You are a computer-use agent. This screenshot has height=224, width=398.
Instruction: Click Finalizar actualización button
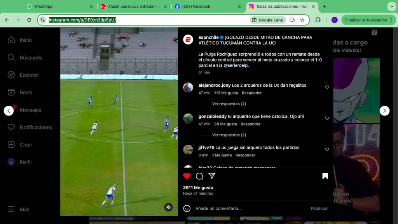point(366,20)
